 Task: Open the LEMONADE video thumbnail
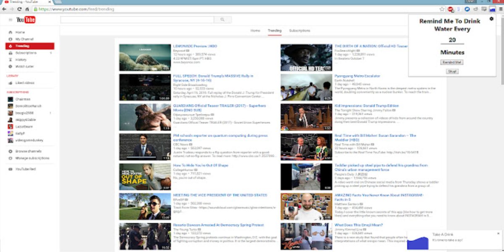coord(145,58)
